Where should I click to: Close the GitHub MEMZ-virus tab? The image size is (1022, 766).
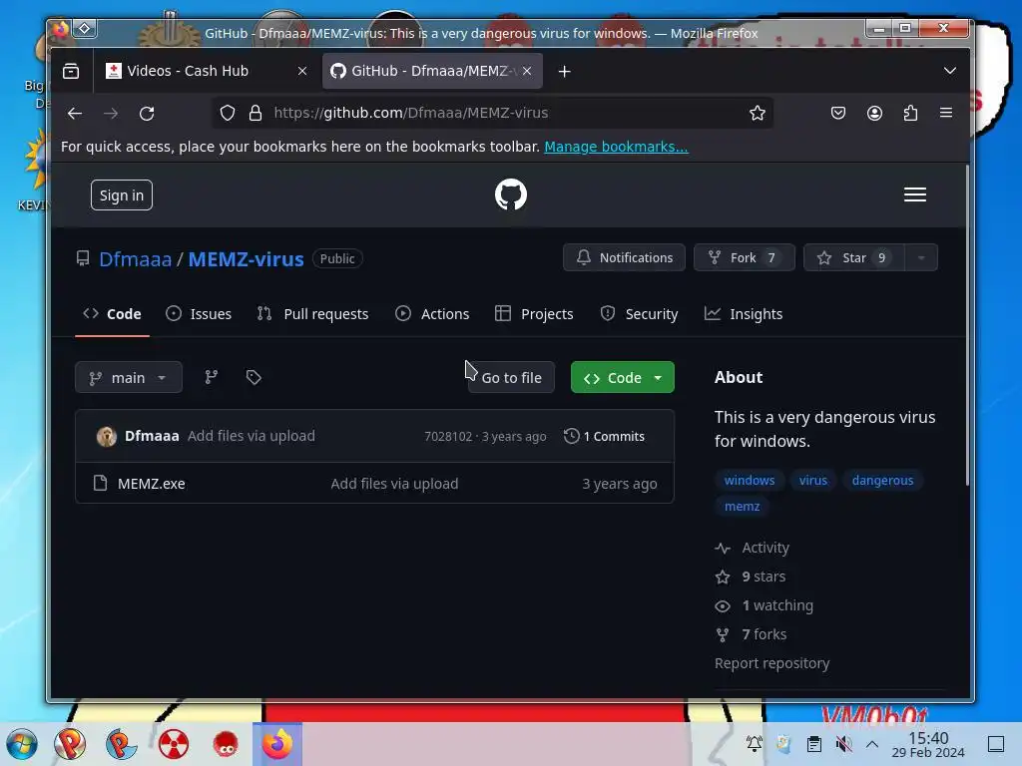(527, 71)
